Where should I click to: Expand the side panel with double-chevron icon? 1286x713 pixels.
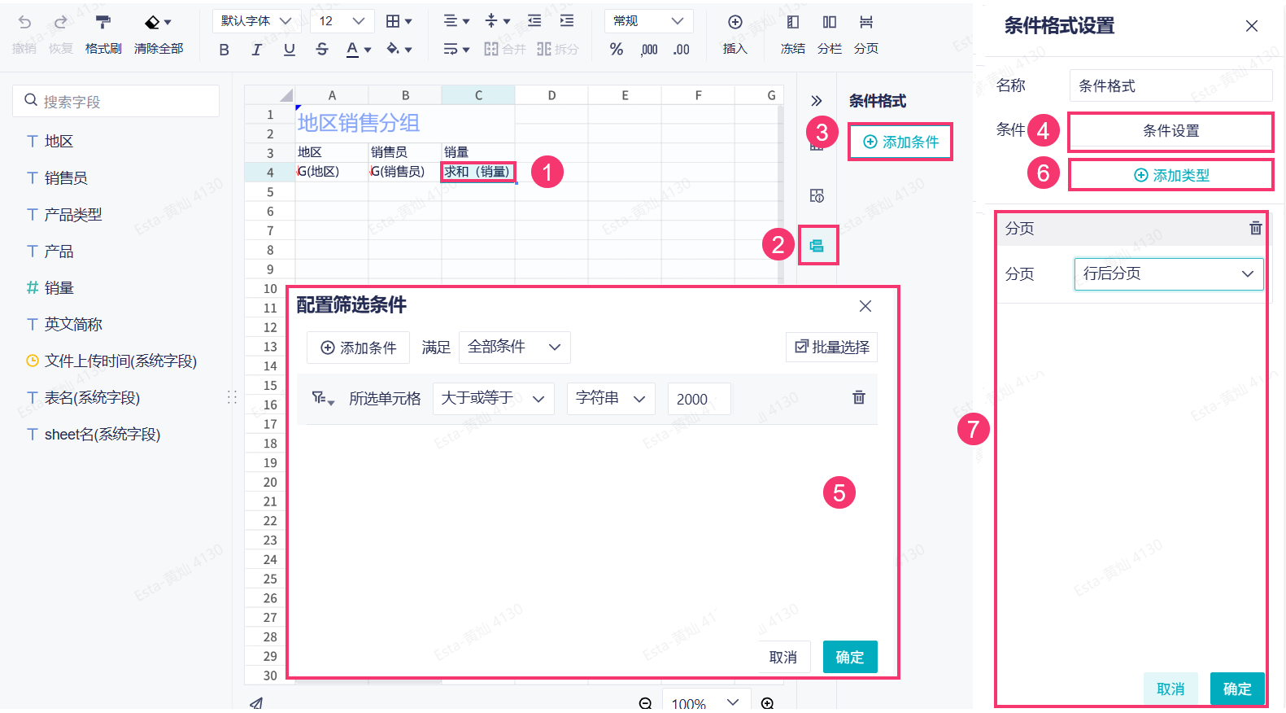click(817, 101)
